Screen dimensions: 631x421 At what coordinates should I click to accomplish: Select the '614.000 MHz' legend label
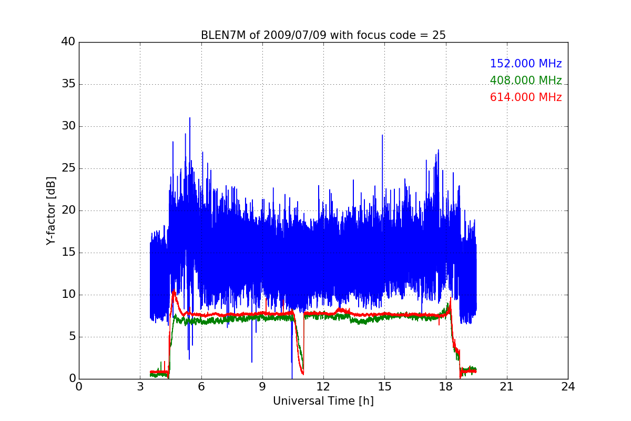526,97
